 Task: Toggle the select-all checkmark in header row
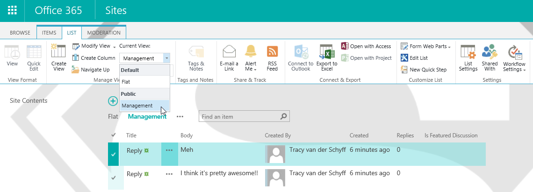pyautogui.click(x=113, y=135)
